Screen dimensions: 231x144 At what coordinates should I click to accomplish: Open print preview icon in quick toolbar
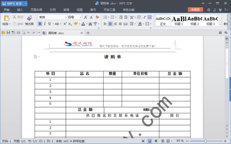[x=23, y=33]
